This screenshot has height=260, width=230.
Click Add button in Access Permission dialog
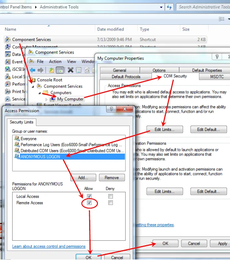click(83, 178)
